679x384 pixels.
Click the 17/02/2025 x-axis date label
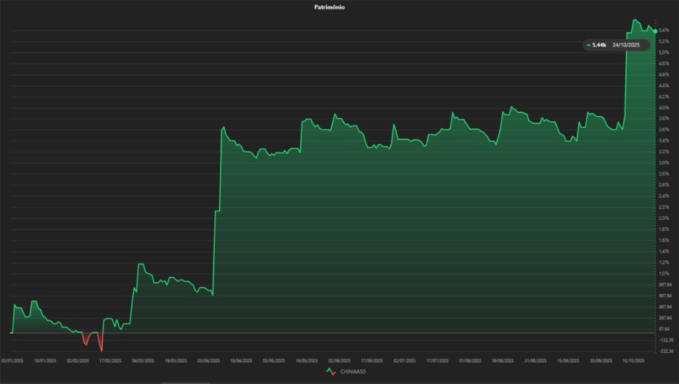tap(110, 361)
